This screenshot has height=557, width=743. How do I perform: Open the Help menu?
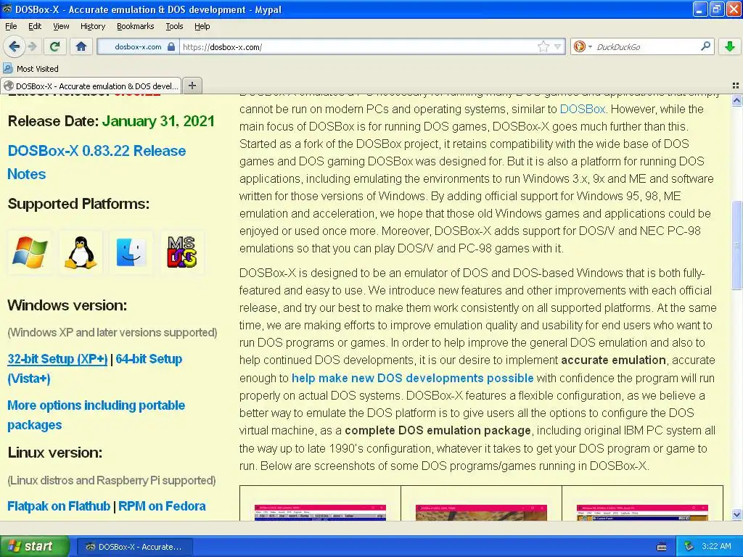[x=202, y=26]
